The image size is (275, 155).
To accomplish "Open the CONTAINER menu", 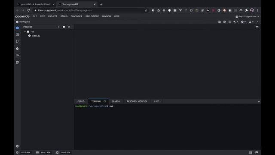I will 76,16.
